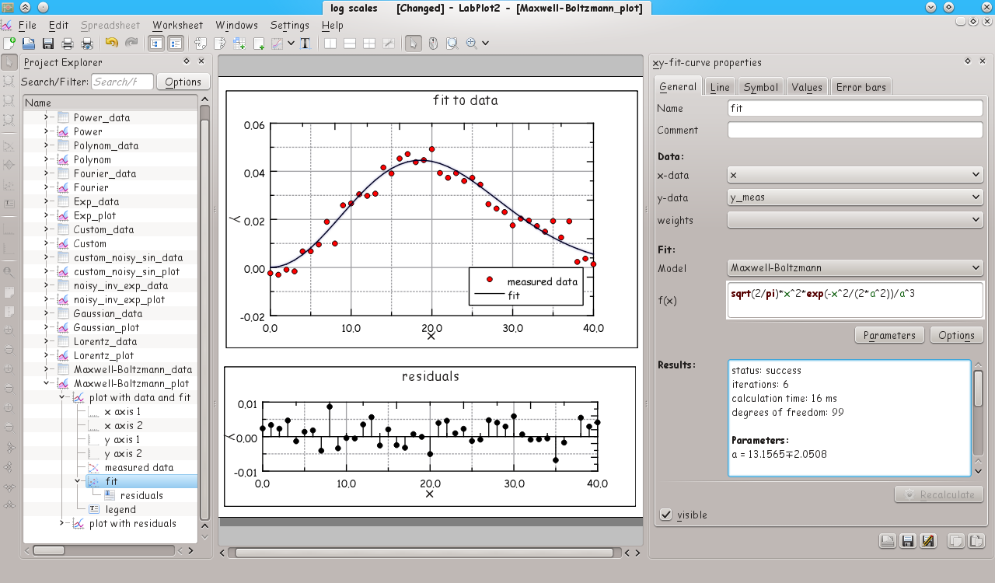Viewport: 995px width, 583px height.
Task: Open the fit Options dialog
Action: pos(956,334)
